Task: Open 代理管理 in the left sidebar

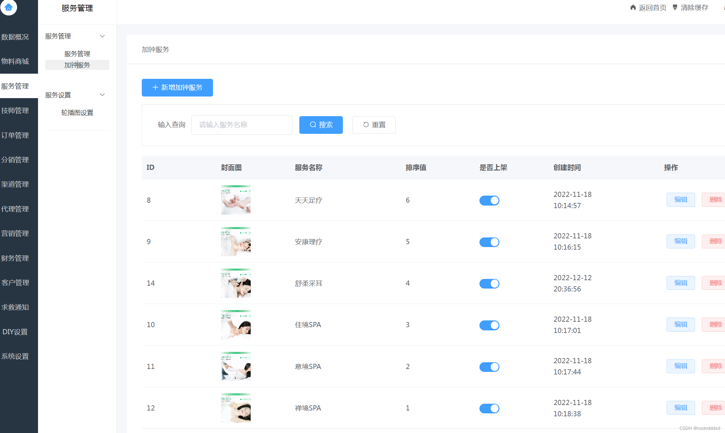Action: [15, 209]
